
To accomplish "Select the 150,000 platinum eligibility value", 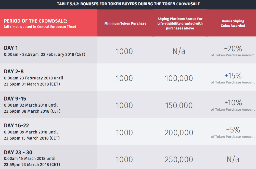I will 179,105.
